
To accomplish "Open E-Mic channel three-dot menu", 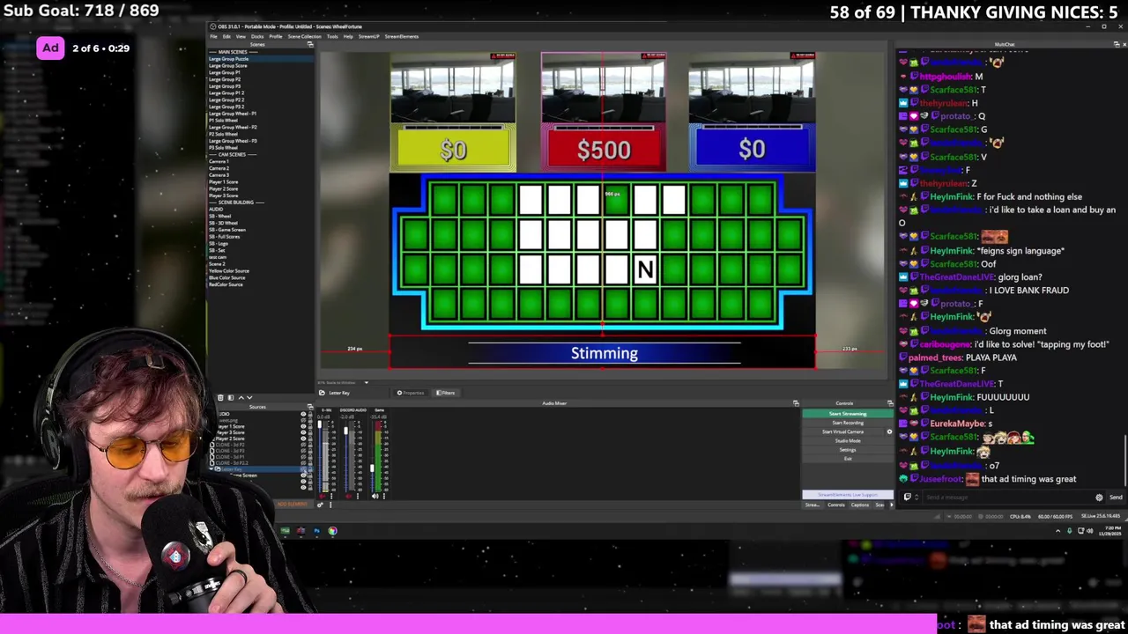I will coord(331,496).
